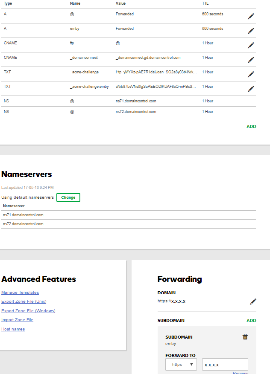
Task: Click the x.x.x.x forwarding address field
Action: (x=225, y=364)
